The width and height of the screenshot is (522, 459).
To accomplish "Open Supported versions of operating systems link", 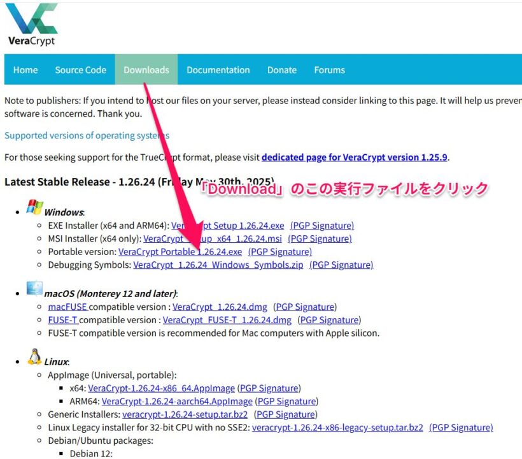I will [x=87, y=135].
